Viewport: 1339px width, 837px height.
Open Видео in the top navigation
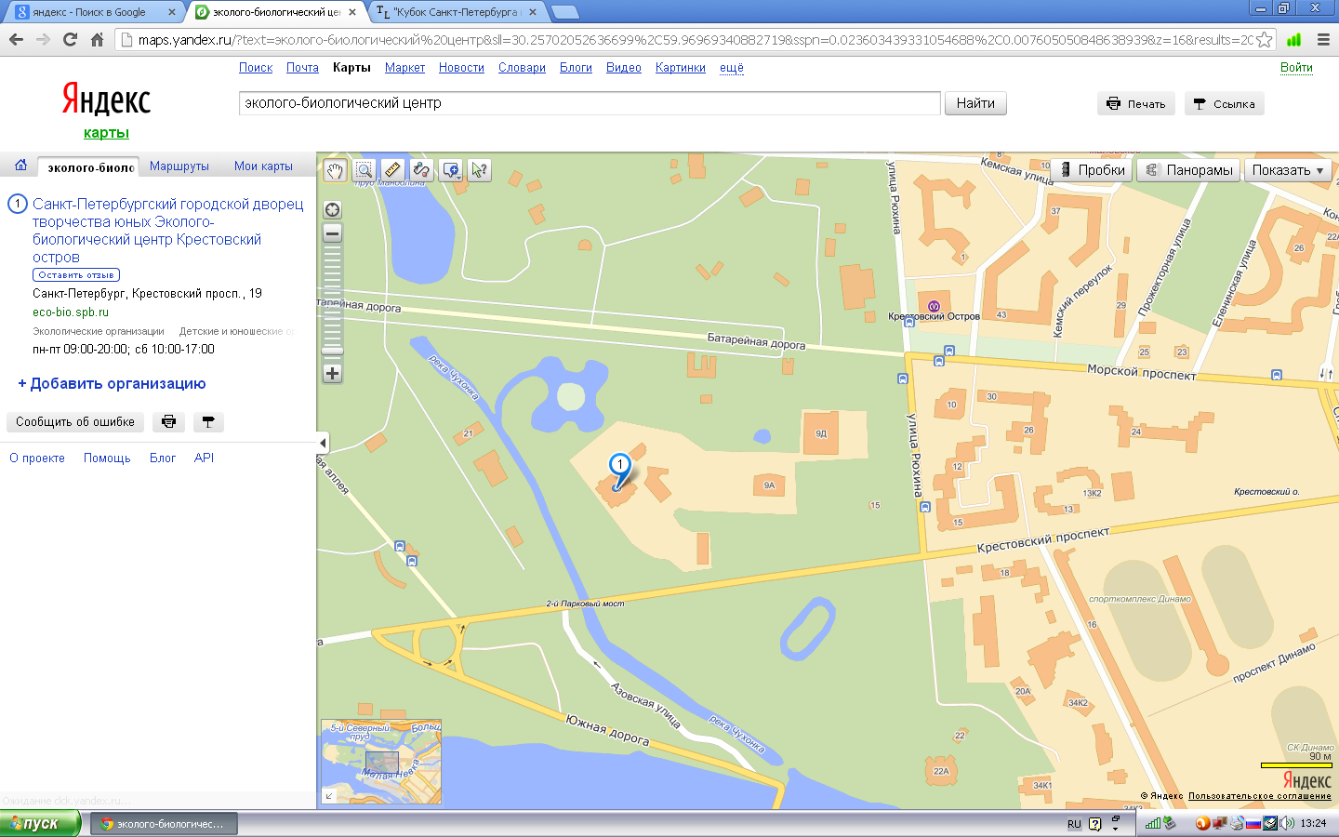(x=624, y=68)
